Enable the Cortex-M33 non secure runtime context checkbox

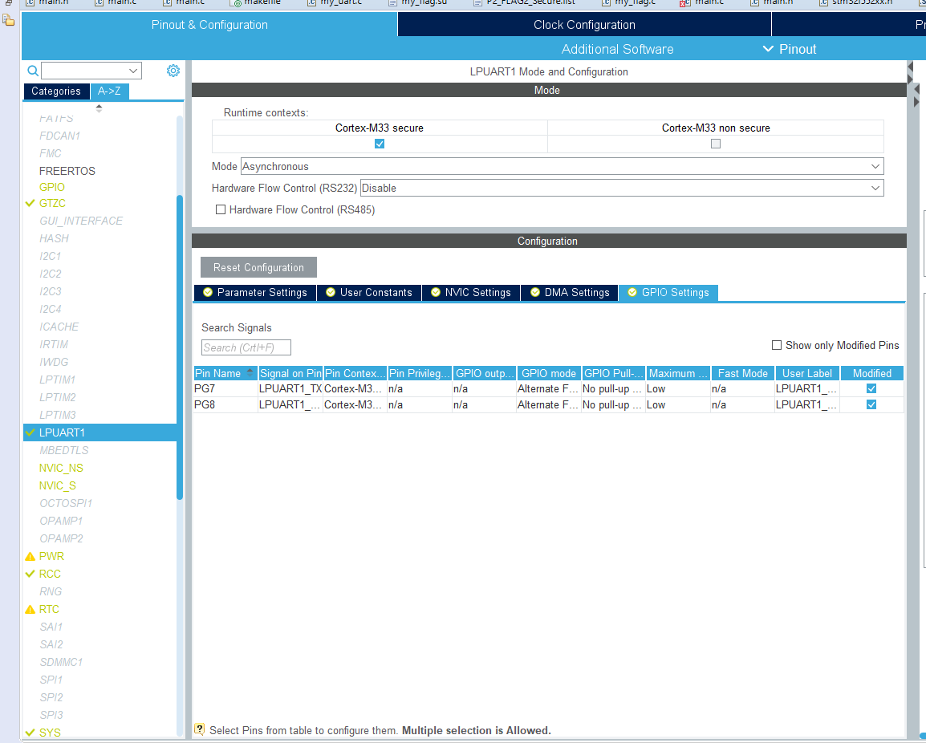(x=715, y=144)
